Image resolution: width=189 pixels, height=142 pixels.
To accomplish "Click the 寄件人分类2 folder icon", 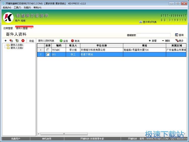I will [8, 48].
